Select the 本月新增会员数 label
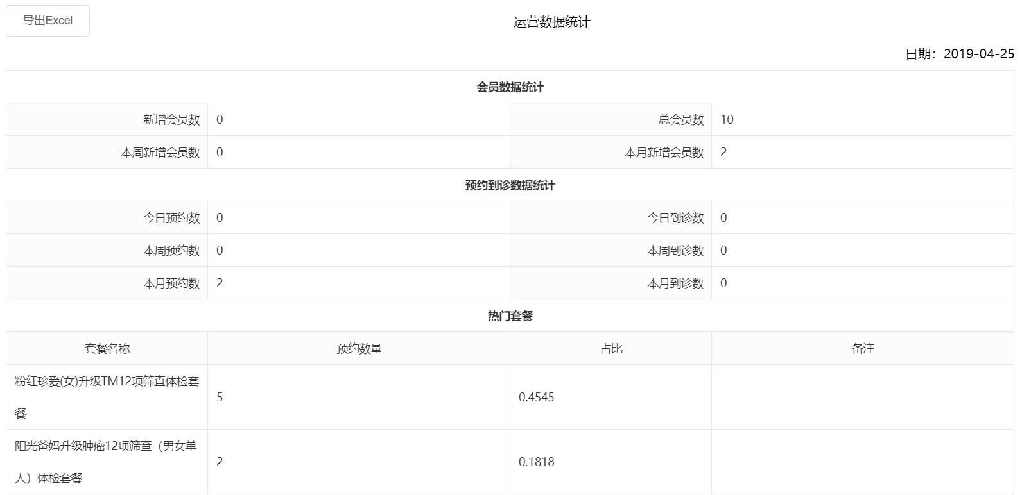1022x495 pixels. click(664, 153)
